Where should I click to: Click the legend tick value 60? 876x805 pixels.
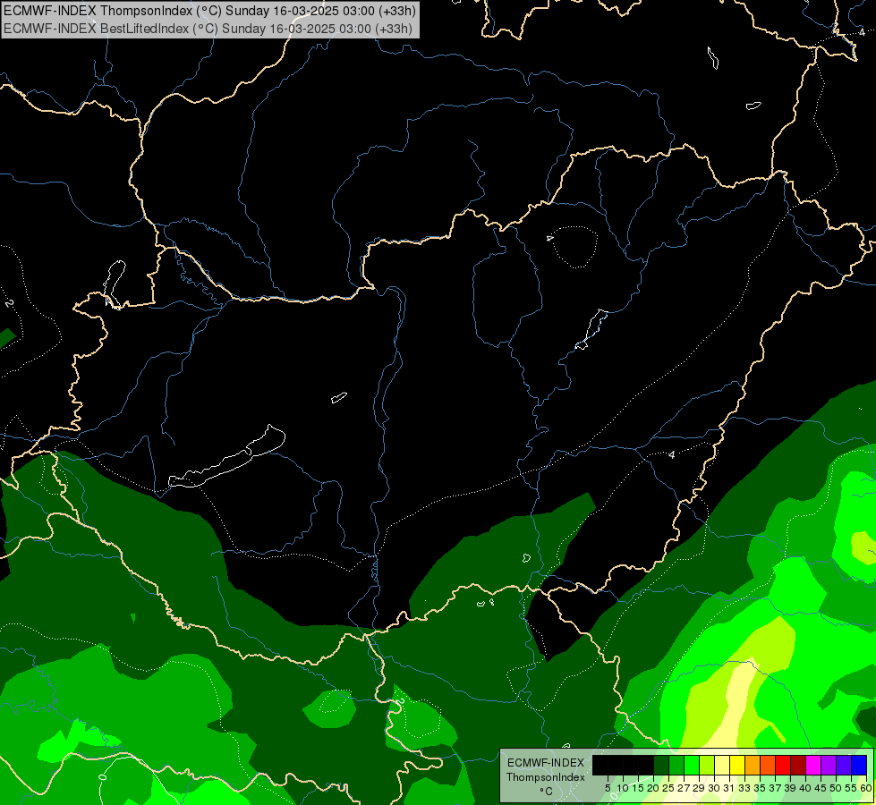(866, 788)
